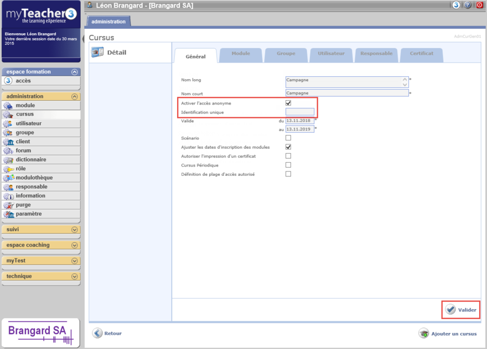Check Autoriser l'impression d'un certificat
The image size is (487, 349).
point(288,156)
